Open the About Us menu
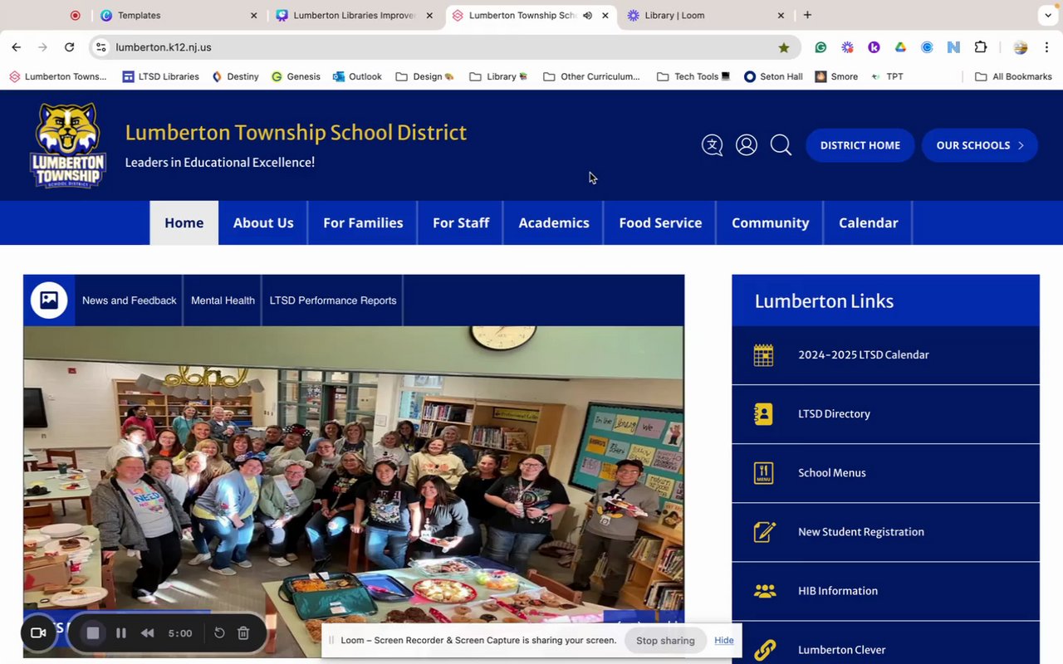1063x664 pixels. pyautogui.click(x=263, y=222)
